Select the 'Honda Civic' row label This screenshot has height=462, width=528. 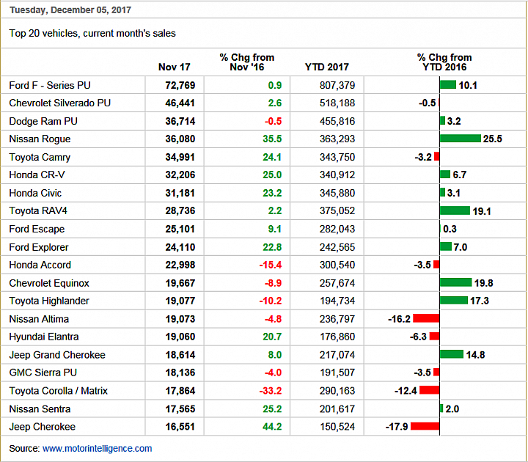[35, 193]
